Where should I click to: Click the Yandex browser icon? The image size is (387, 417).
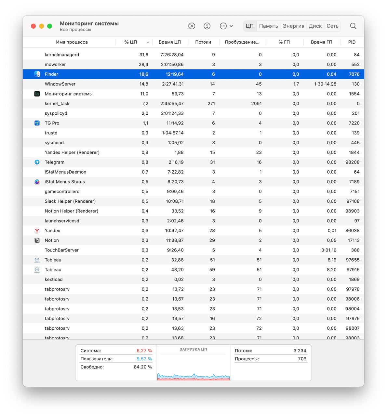pyautogui.click(x=37, y=231)
